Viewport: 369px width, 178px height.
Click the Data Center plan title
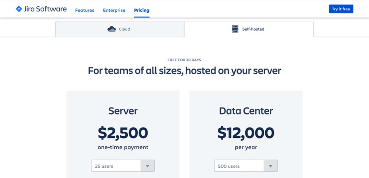click(246, 111)
